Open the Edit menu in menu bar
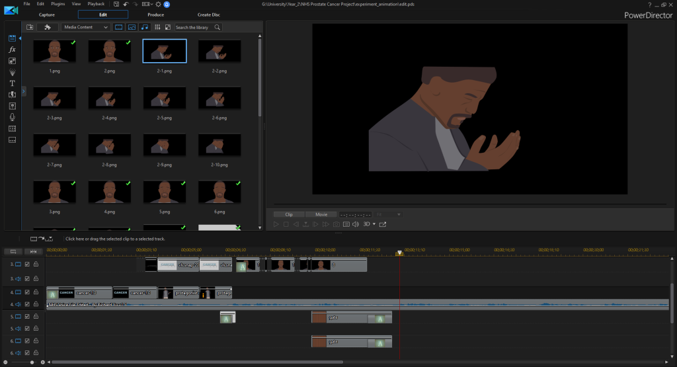This screenshot has width=677, height=367. click(x=40, y=4)
